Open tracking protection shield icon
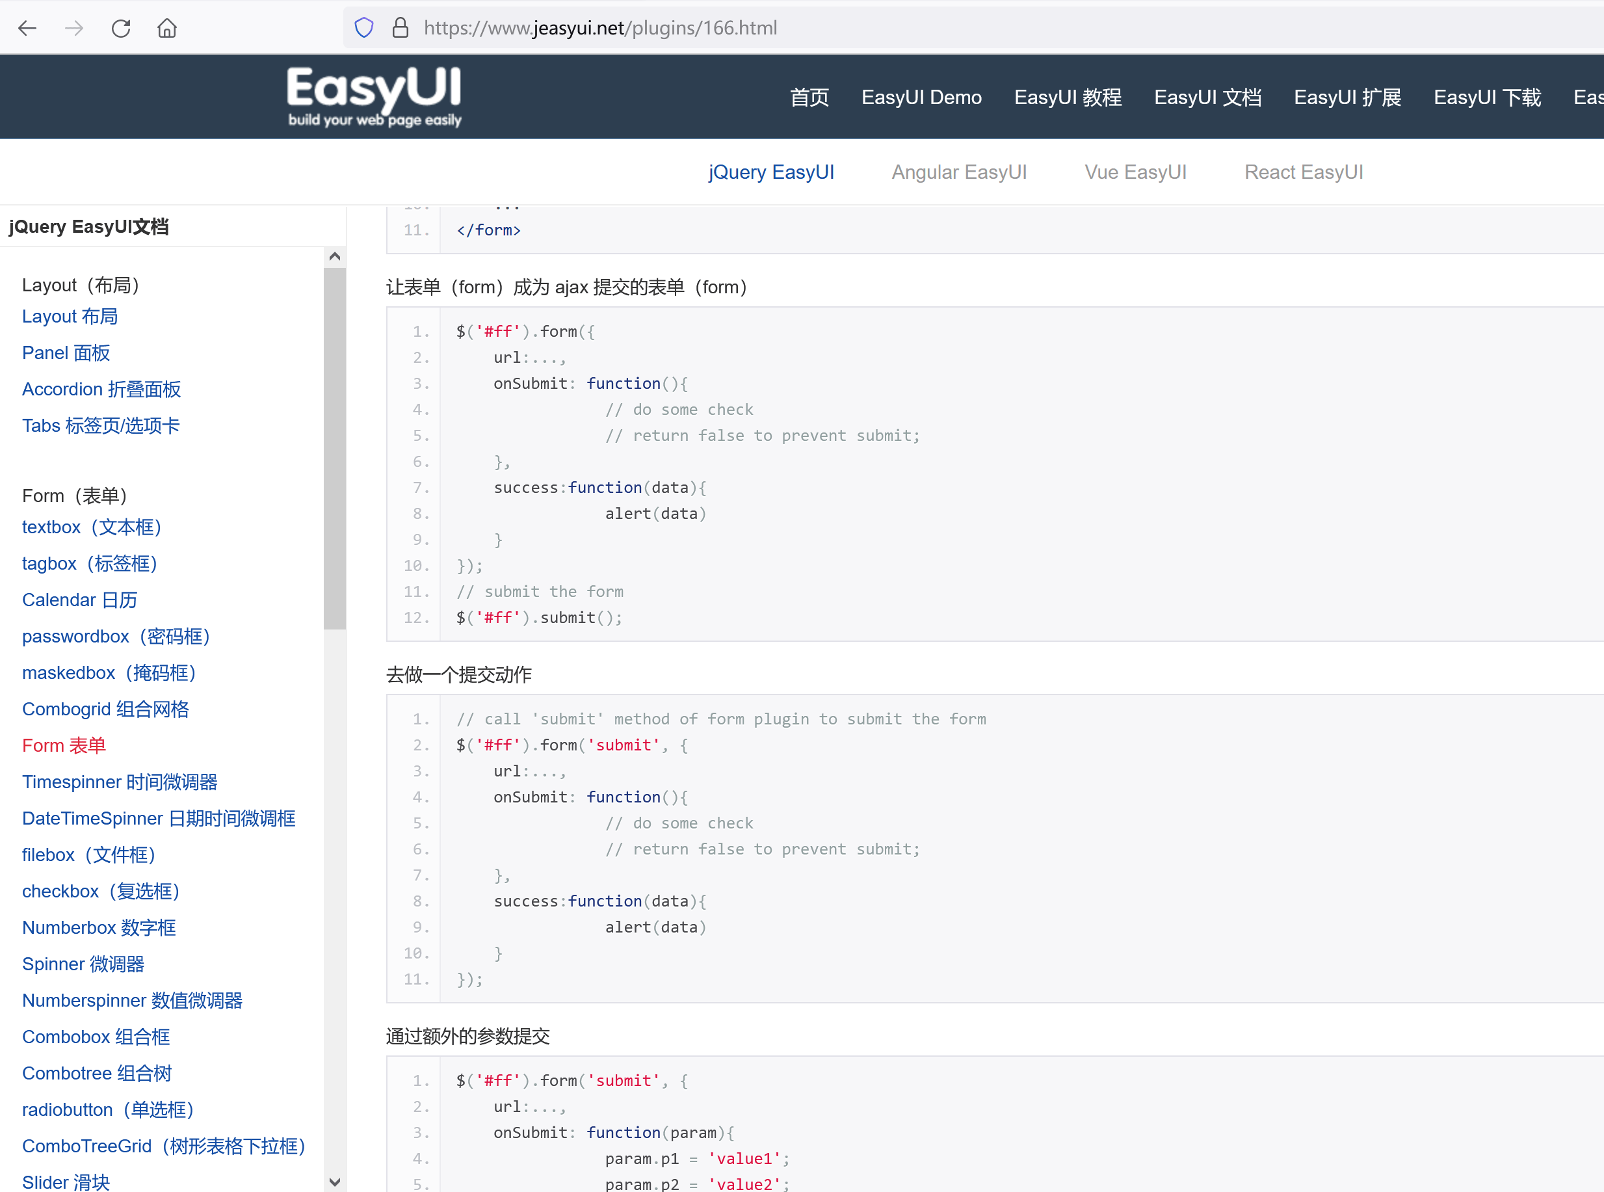This screenshot has height=1192, width=1604. coord(364,28)
